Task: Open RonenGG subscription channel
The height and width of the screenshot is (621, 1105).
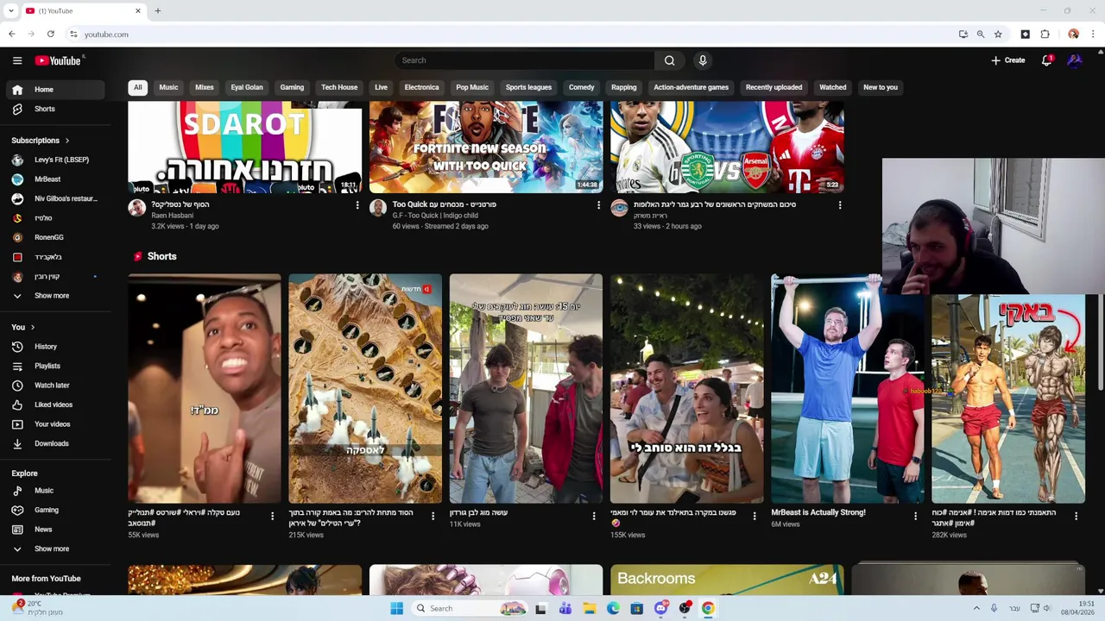Action: 55,237
